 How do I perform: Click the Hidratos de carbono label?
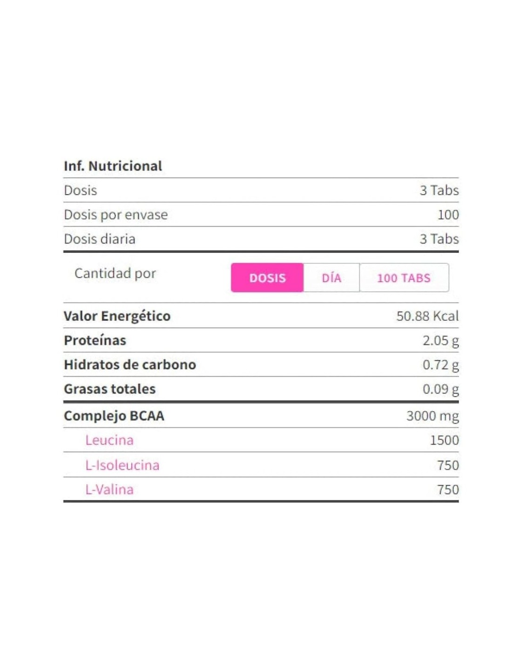pos(130,365)
